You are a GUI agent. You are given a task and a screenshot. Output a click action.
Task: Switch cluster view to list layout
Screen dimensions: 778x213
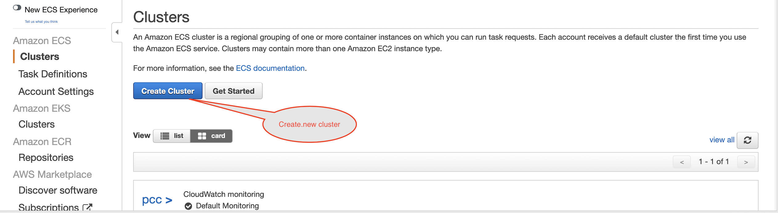tap(172, 136)
